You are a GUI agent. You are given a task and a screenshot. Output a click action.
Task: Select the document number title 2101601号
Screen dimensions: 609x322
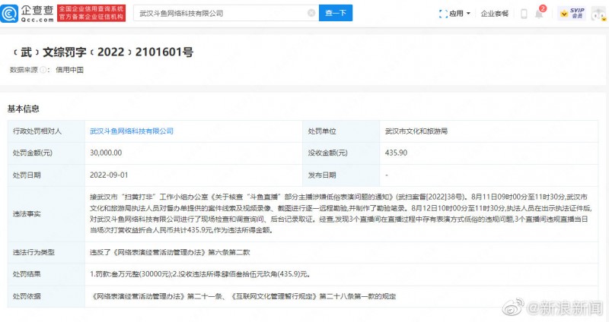(x=103, y=52)
